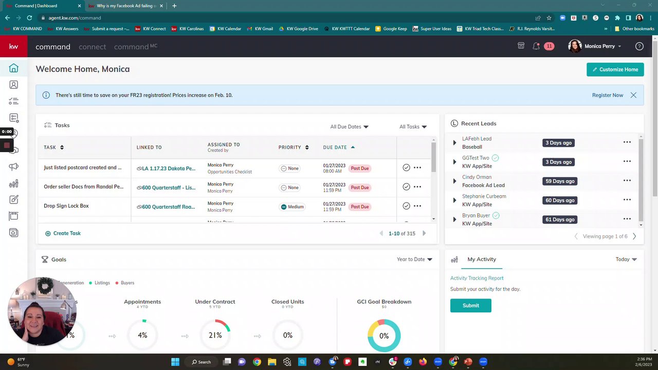Open the marketplace storefront icon in header
The image size is (658, 370).
click(521, 46)
